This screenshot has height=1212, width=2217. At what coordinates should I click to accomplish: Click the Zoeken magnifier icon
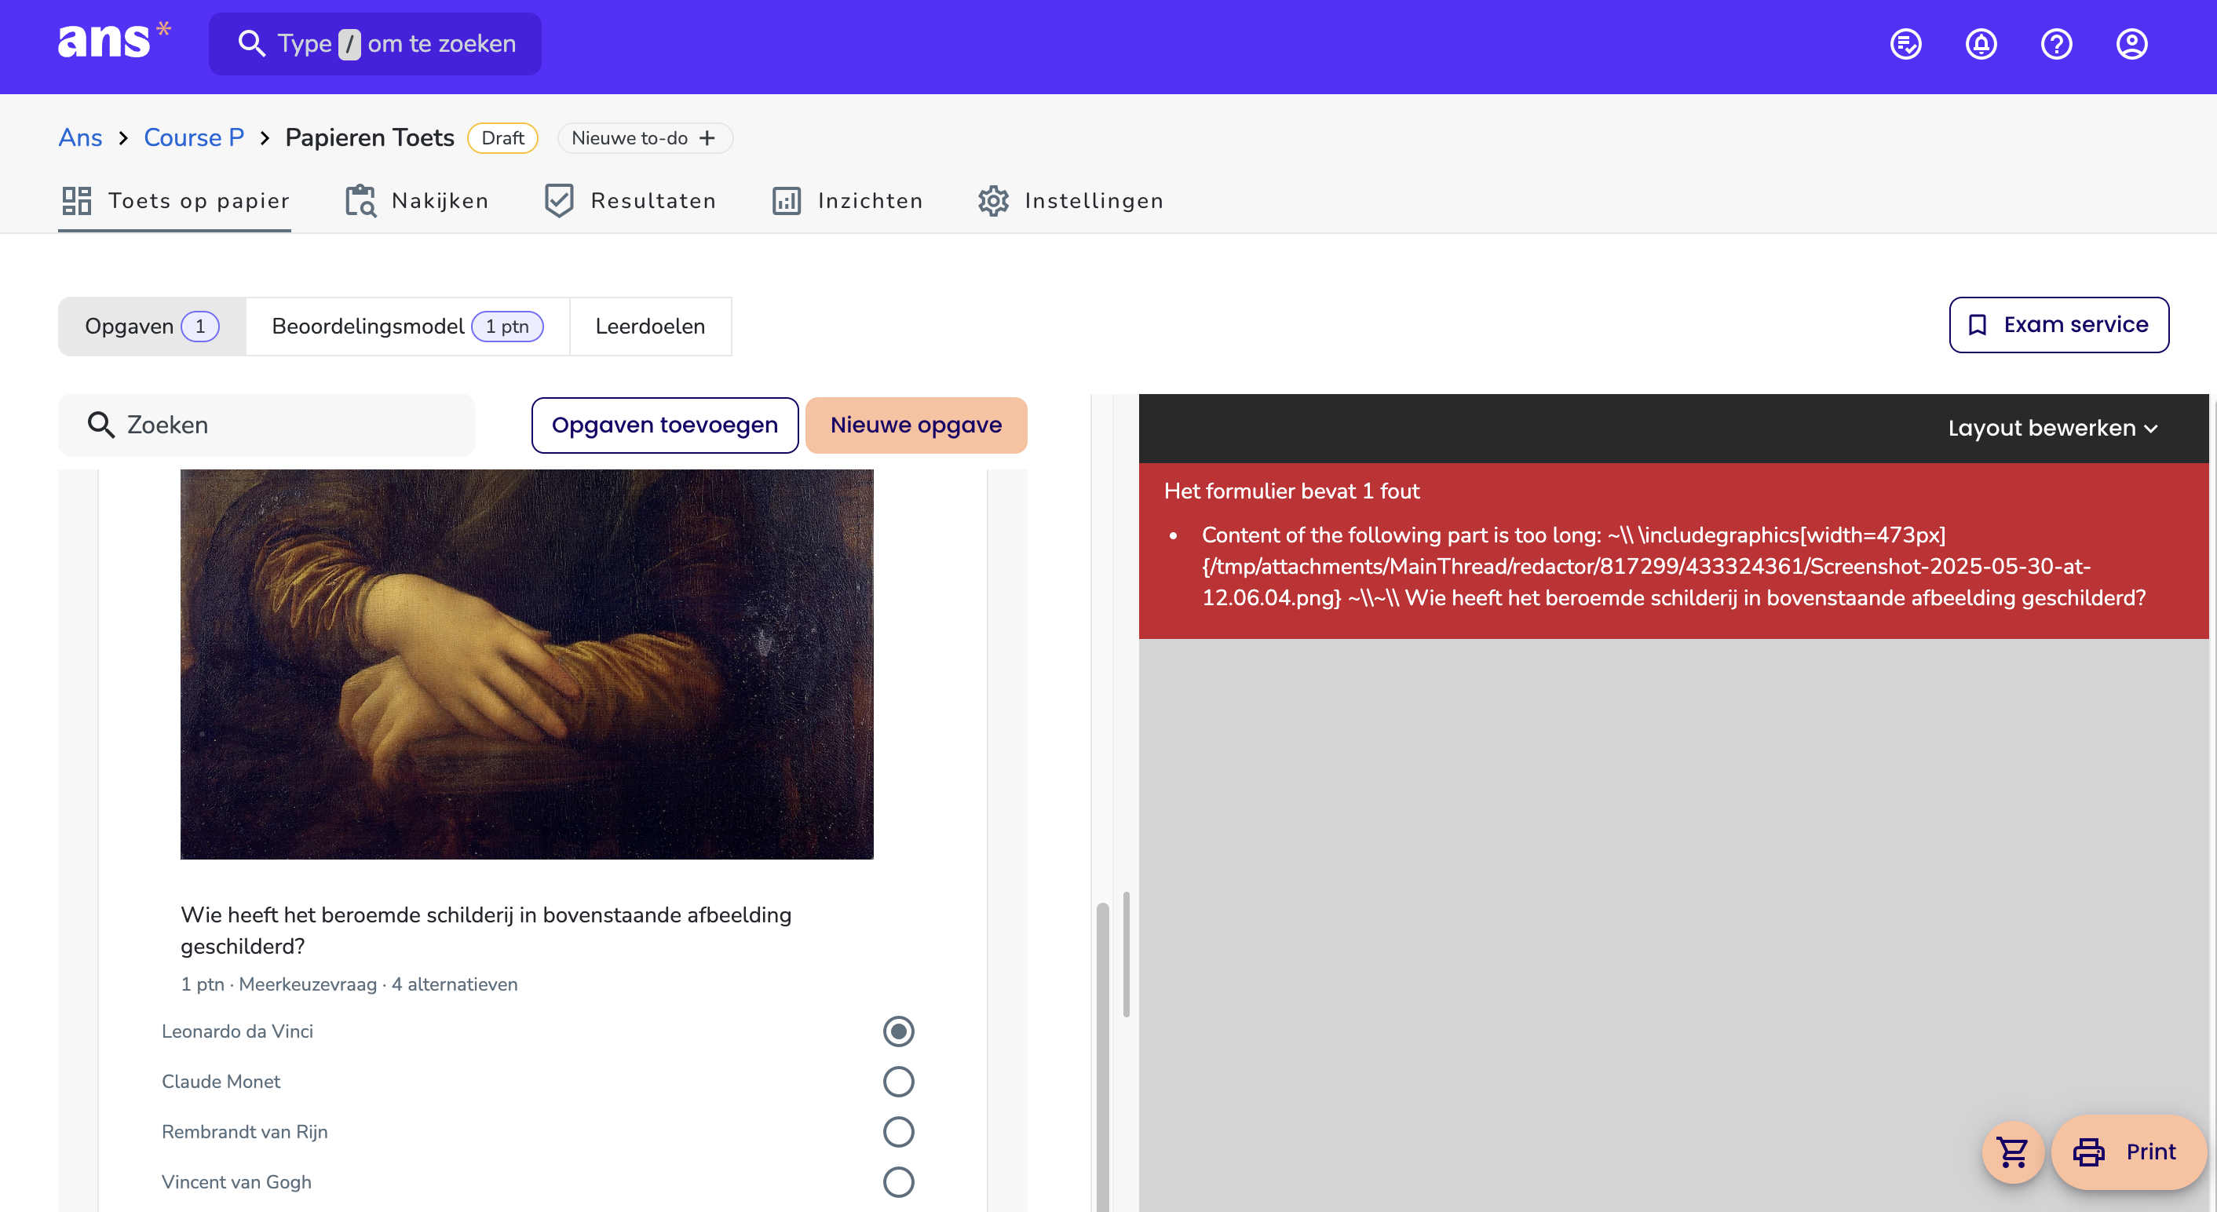(100, 425)
